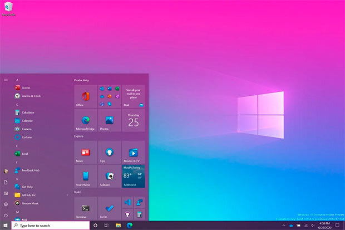Image resolution: width=345 pixels, height=230 pixels.
Task: Open the Redmond weather tile
Action: (134, 176)
